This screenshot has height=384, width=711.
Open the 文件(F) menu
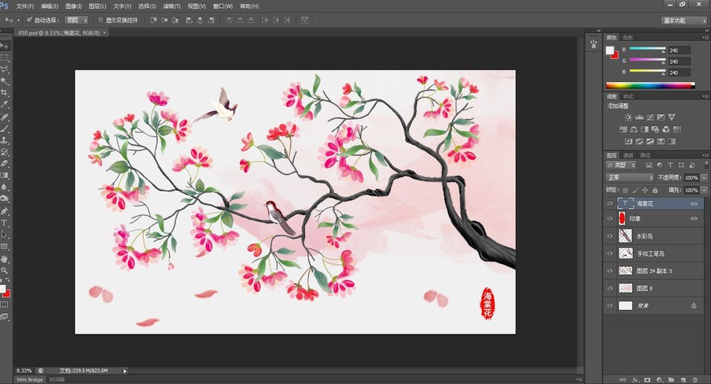point(25,6)
